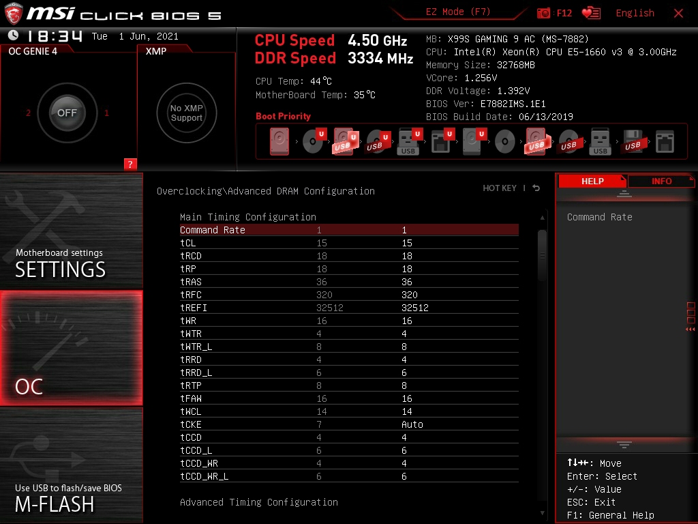The image size is (698, 524).
Task: Switch to the HELP tab
Action: point(592,181)
